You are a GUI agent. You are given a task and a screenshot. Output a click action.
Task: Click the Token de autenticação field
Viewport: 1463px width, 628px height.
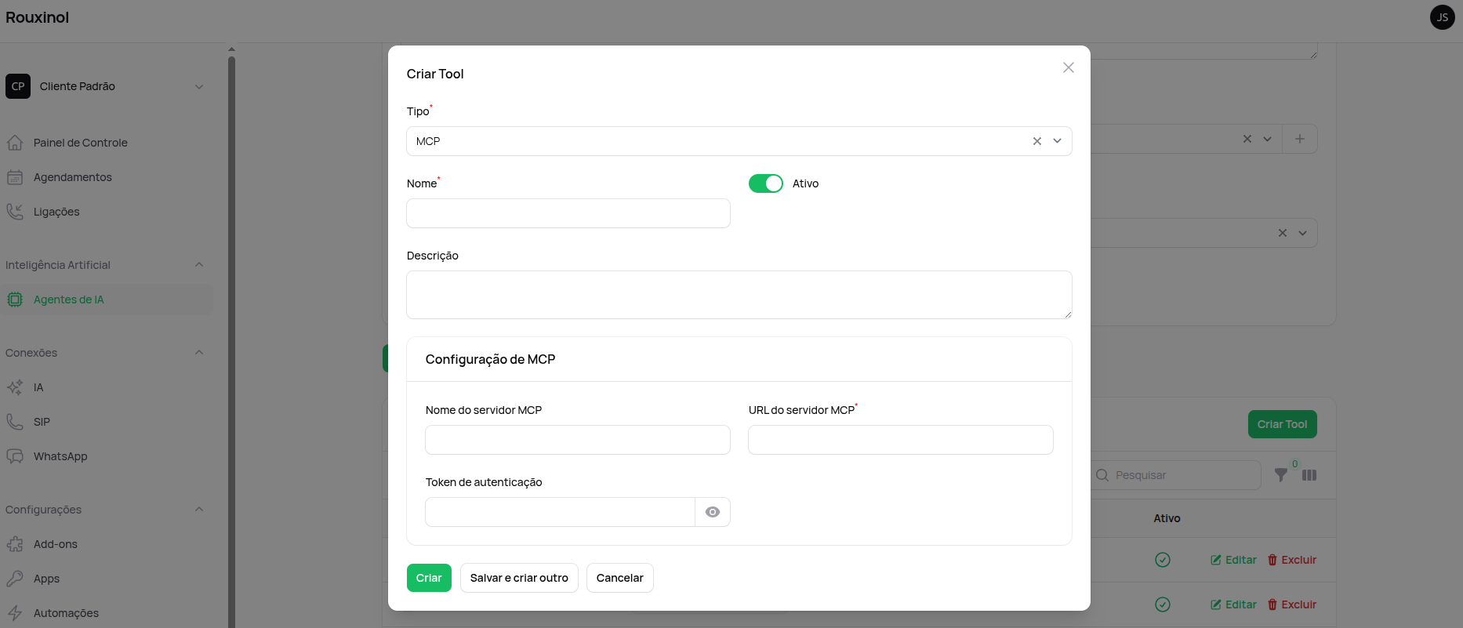pyautogui.click(x=561, y=512)
